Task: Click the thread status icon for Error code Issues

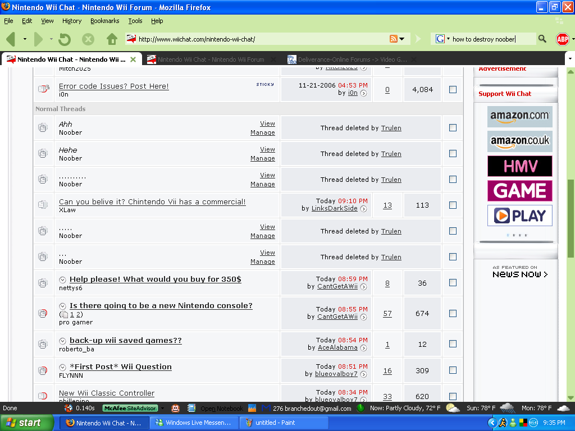Action: coord(43,89)
